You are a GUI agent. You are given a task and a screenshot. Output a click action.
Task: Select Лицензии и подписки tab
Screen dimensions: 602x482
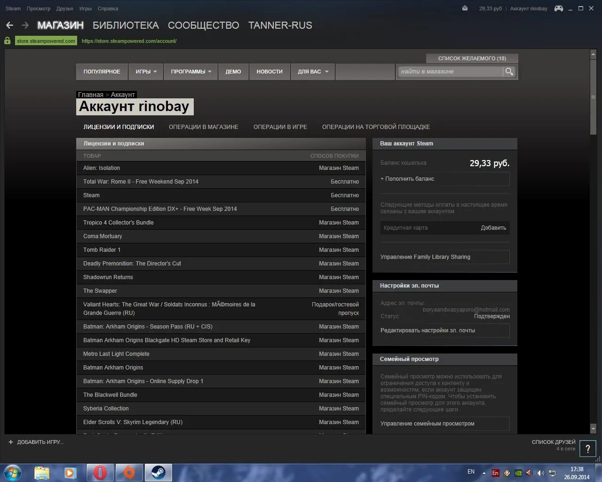[119, 127]
